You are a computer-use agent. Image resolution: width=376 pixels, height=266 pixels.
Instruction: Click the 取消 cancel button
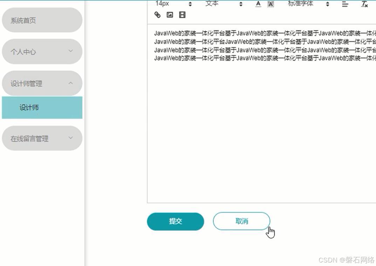[241, 221]
